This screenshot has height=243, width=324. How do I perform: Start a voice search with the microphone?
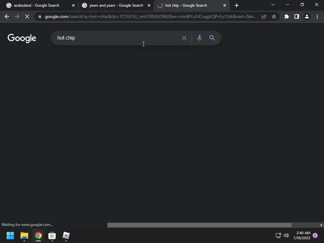[x=199, y=38]
